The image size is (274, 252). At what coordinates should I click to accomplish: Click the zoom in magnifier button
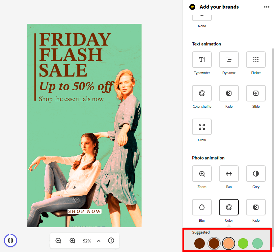(72, 241)
